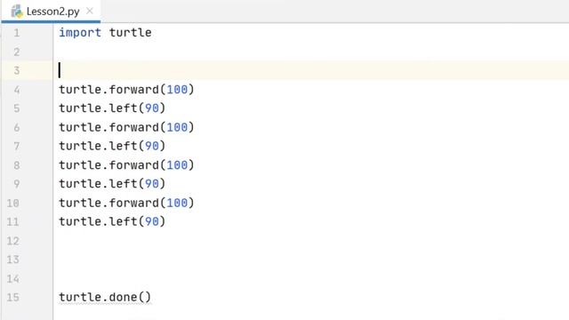Screen dimensions: 569x320
Task: Click line number 13 in the gutter
Action: [x=13, y=260]
